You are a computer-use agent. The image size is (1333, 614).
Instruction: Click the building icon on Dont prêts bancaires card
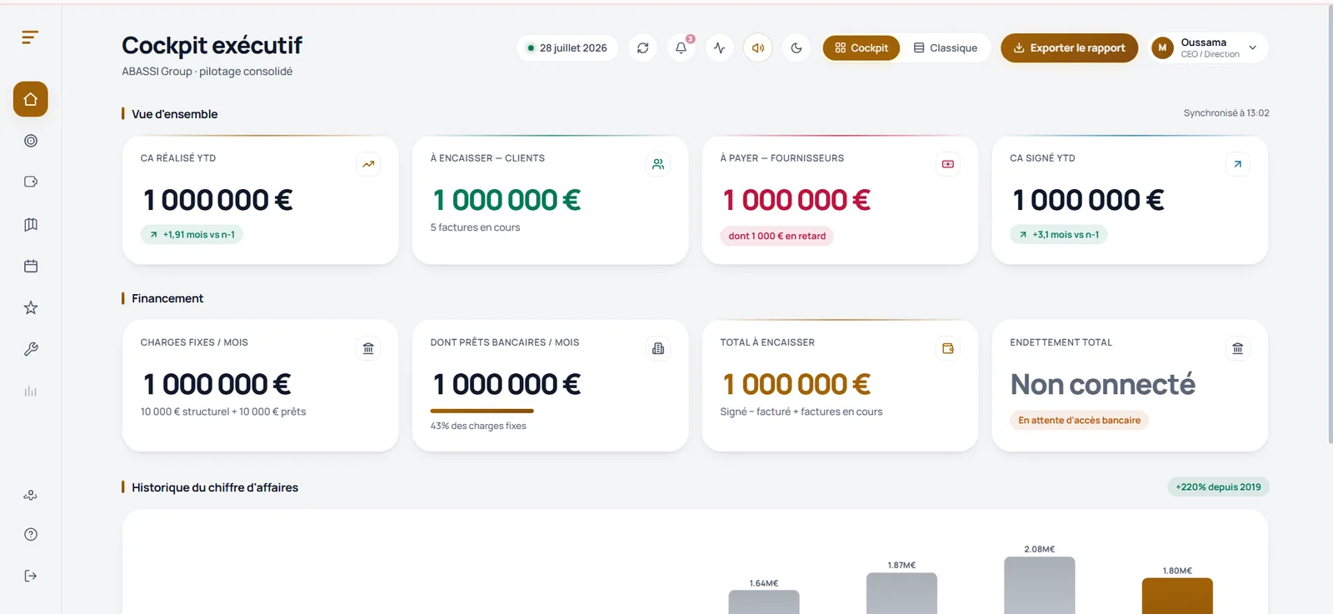pyautogui.click(x=658, y=348)
